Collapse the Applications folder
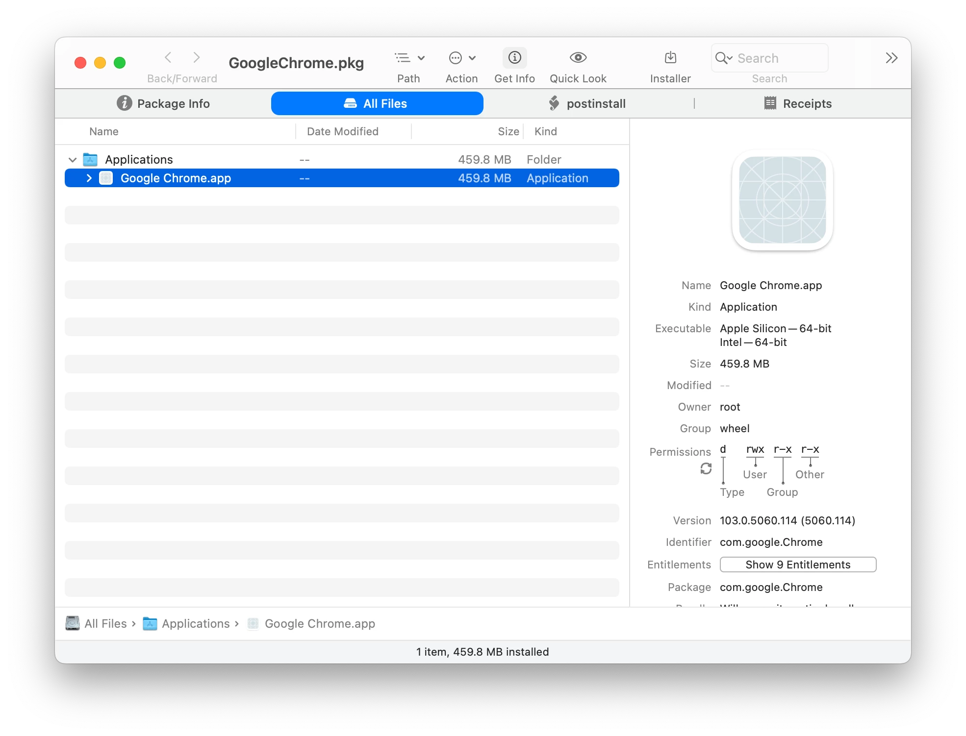Image resolution: width=966 pixels, height=736 pixels. click(x=73, y=160)
